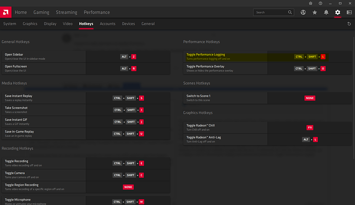355x205 pixels.
Task: Click into the Search field
Action: pos(274,12)
